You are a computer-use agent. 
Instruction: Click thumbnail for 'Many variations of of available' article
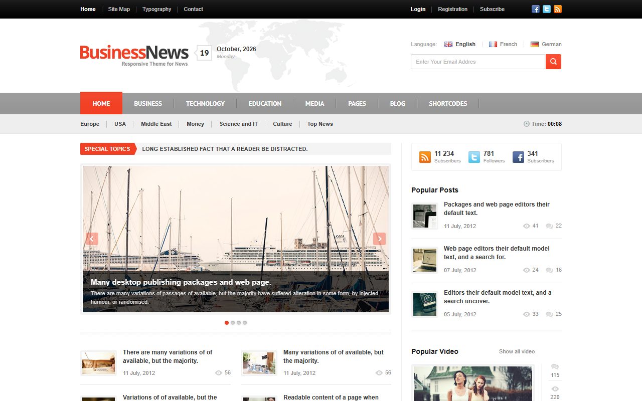[259, 363]
